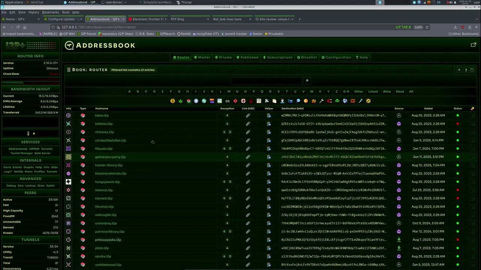Click the b32 link icon for bible.i2p

[248, 115]
